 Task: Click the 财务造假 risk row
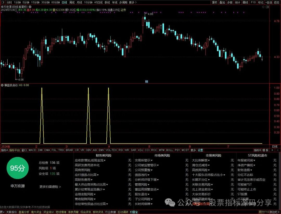257,170
